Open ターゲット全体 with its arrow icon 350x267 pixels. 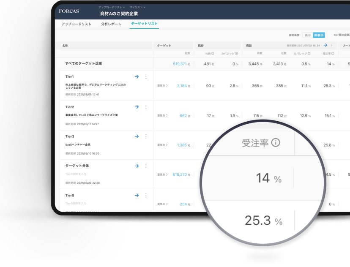click(x=137, y=166)
